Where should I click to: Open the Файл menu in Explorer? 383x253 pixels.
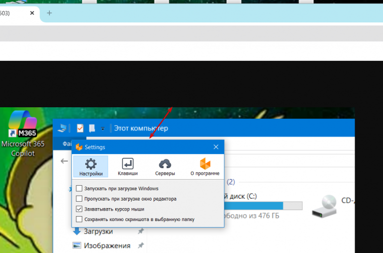(67, 144)
